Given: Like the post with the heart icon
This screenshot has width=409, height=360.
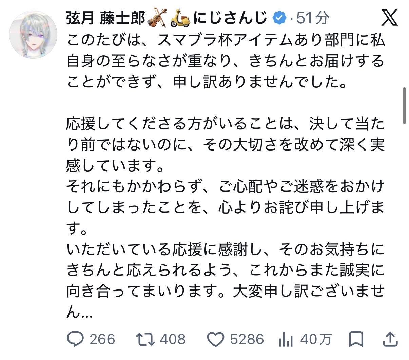Looking at the screenshot, I should click(216, 339).
